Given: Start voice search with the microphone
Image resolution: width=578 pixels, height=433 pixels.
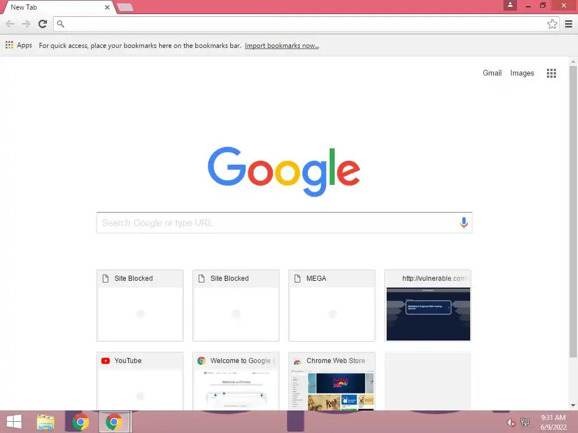Looking at the screenshot, I should point(464,222).
